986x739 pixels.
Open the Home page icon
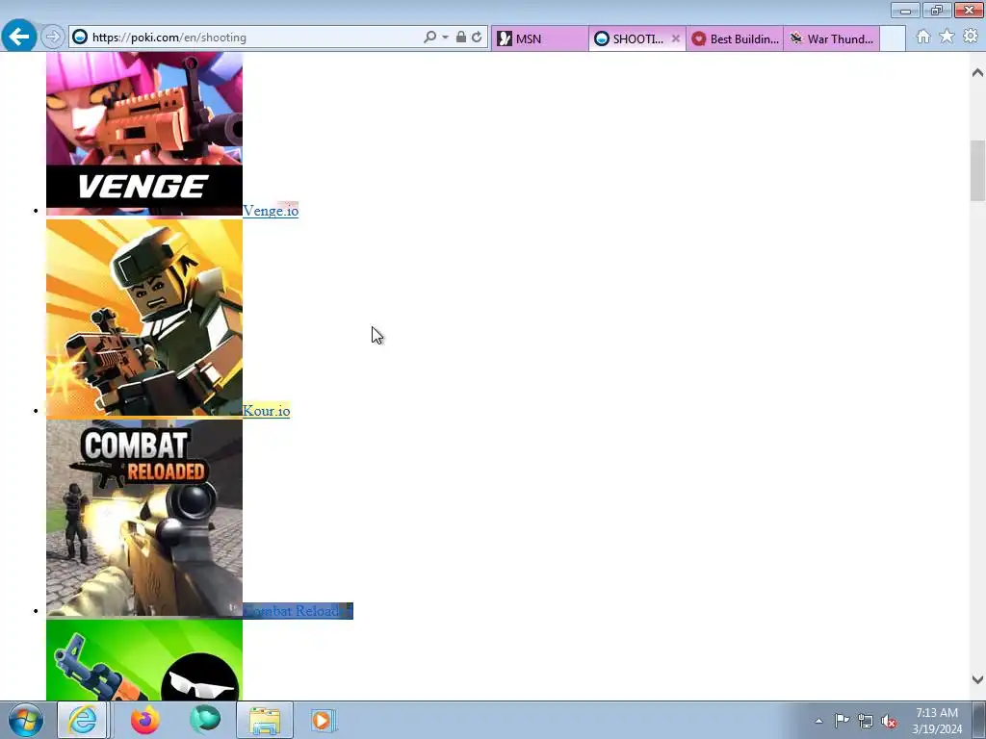(923, 38)
